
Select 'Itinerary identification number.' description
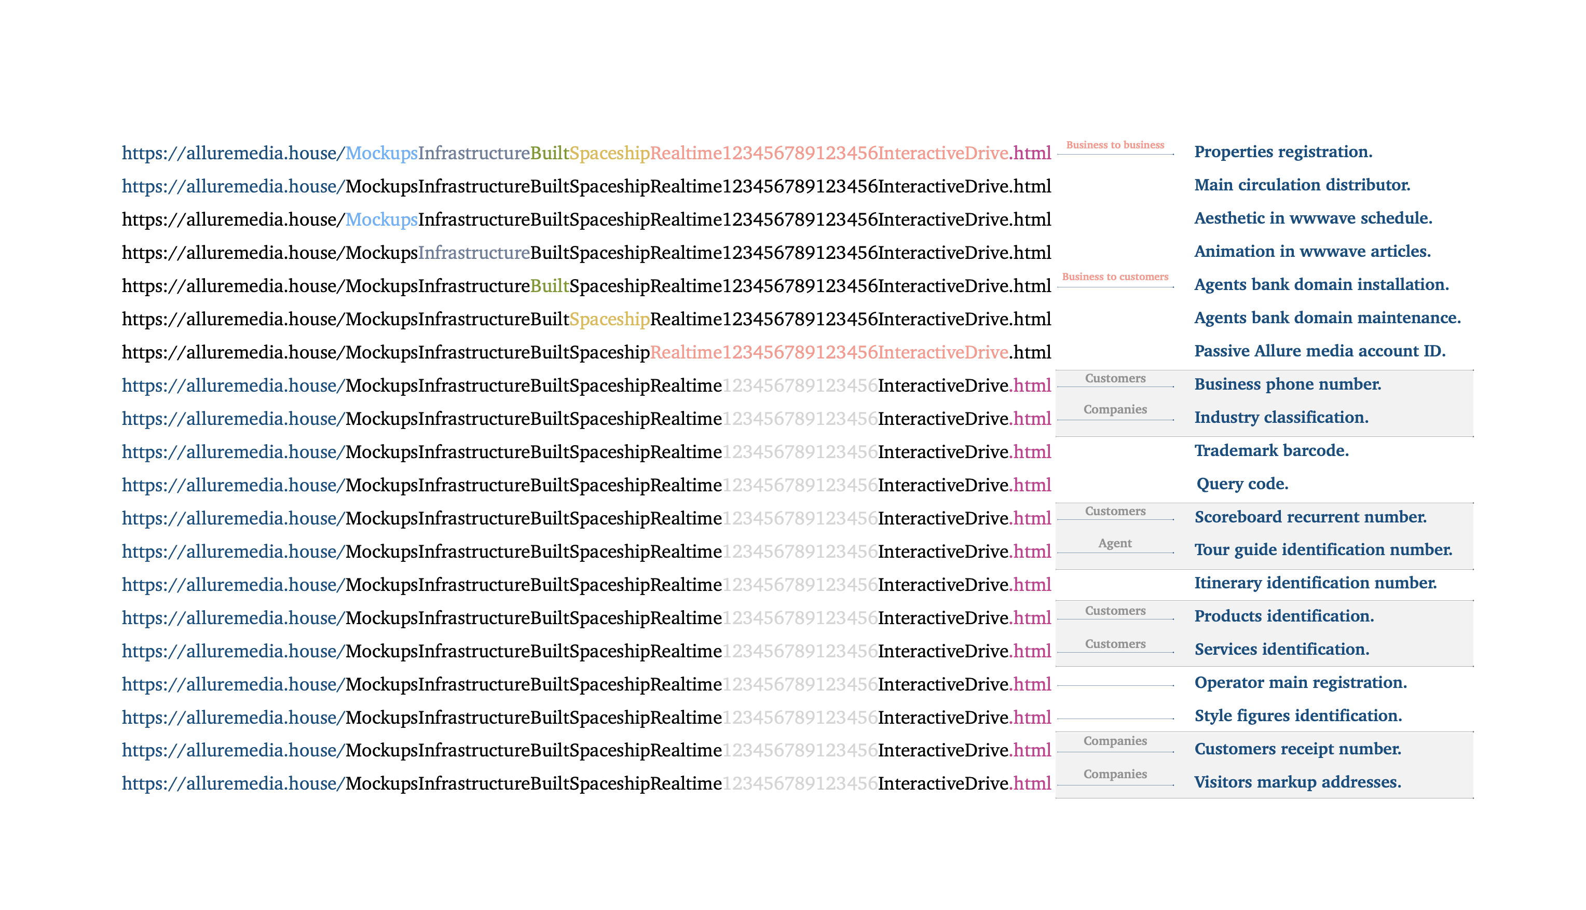click(x=1315, y=583)
